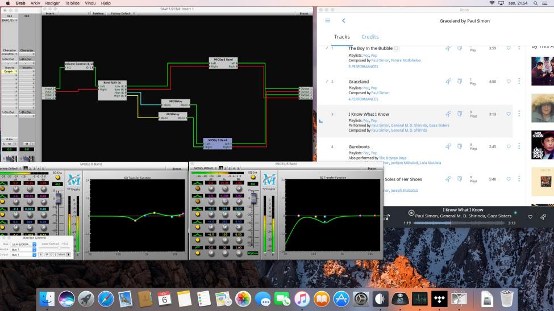Viewport: 554px width, 311px height.
Task: Open the Source Bus 1 dropdown in Monitor Control
Action: pos(24,250)
